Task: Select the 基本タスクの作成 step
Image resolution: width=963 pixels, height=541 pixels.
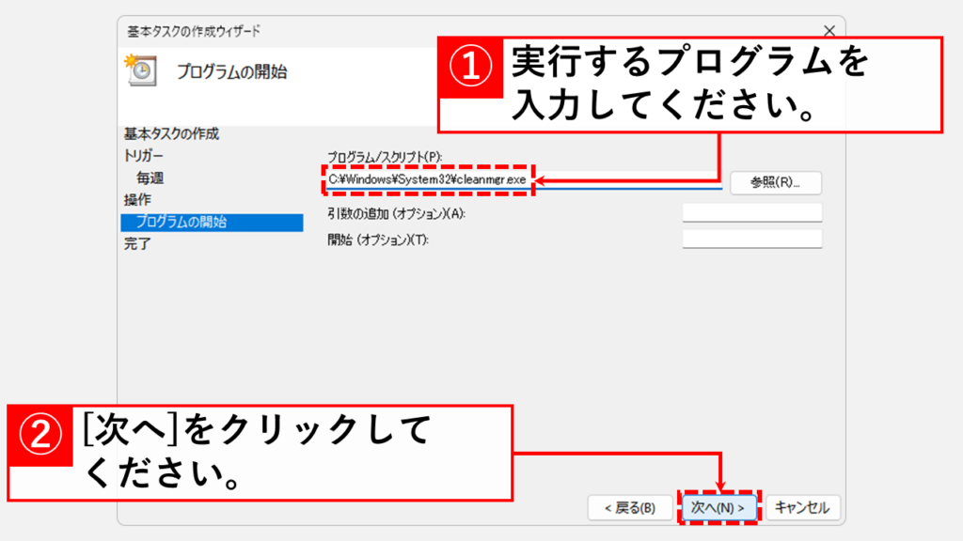Action: [171, 133]
